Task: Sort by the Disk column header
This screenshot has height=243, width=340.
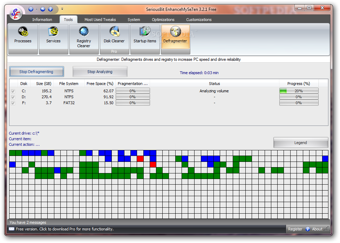Action: 24,84
